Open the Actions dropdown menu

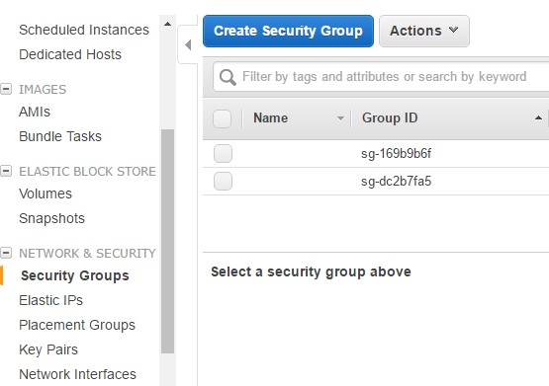[424, 31]
